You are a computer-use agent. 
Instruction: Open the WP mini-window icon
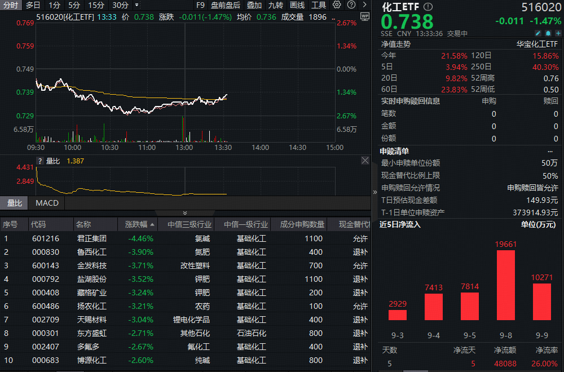(365, 16)
